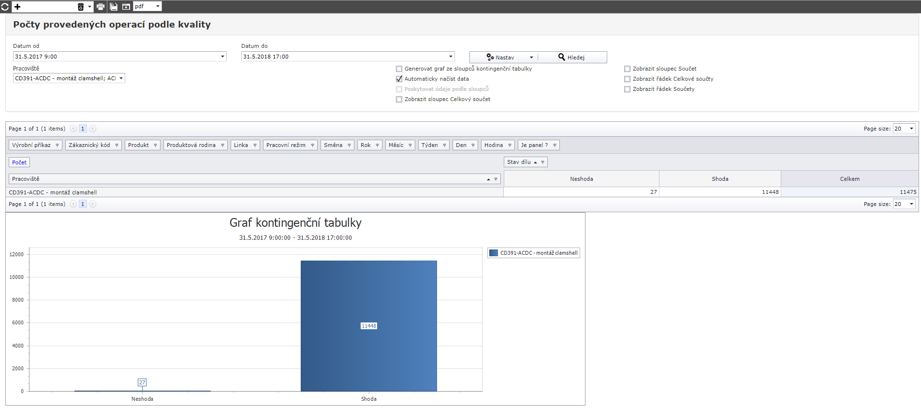Click the filter icon on Stav dílu

(542, 162)
